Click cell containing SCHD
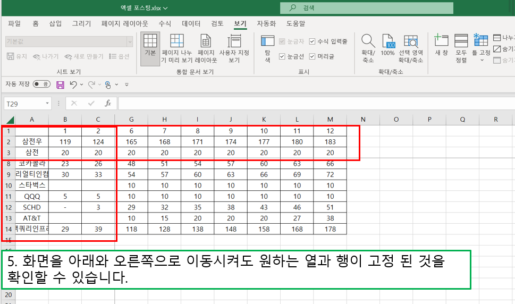Viewport: 515px width, 304px height. pos(32,207)
